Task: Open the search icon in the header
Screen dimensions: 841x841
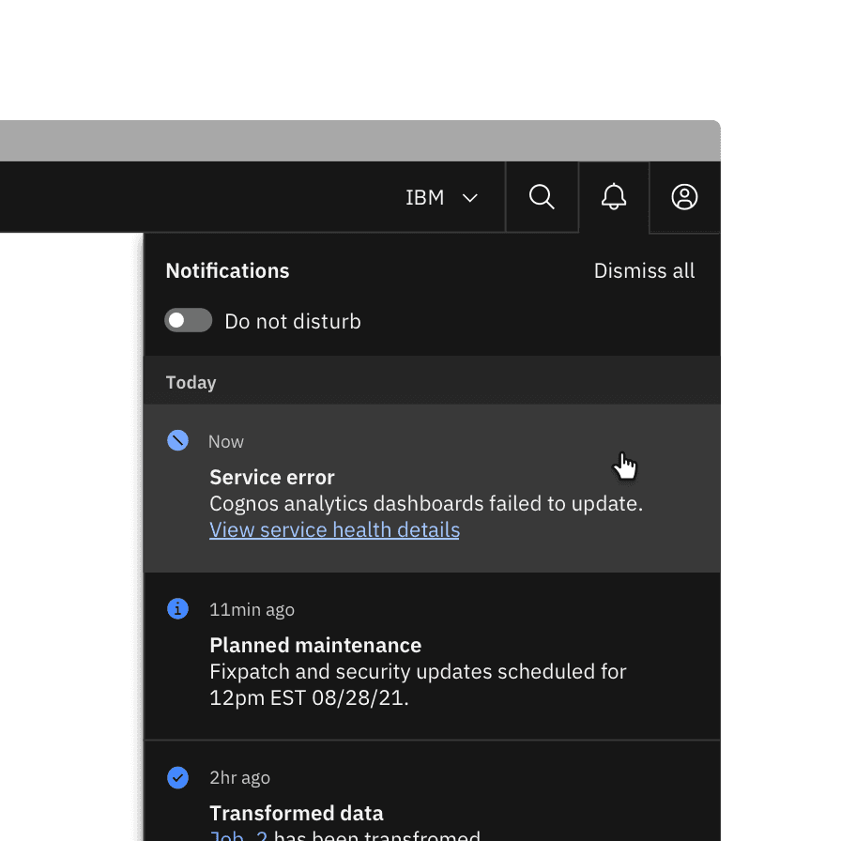Action: pos(542,197)
